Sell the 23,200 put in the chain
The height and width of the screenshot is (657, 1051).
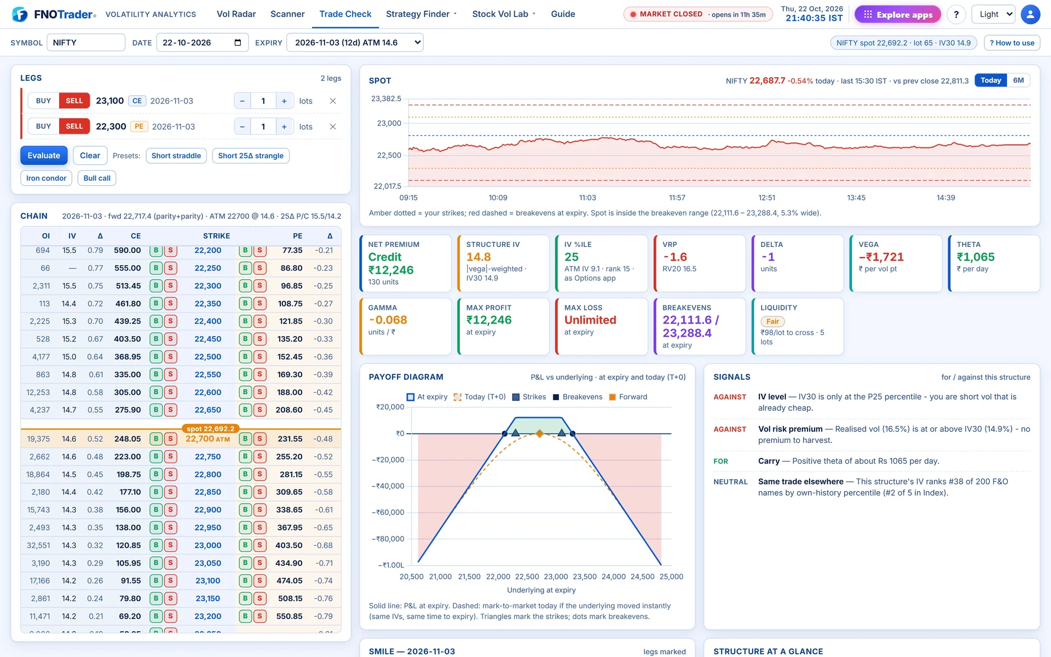pos(260,616)
